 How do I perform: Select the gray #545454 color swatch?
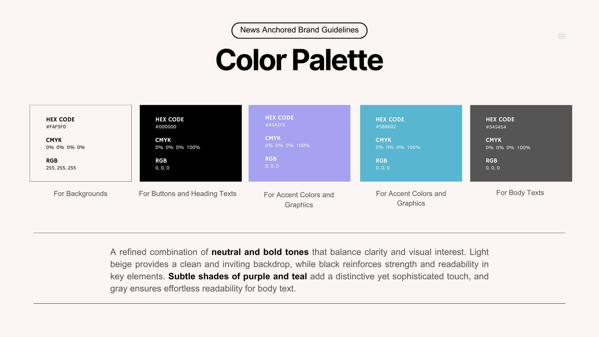(521, 143)
